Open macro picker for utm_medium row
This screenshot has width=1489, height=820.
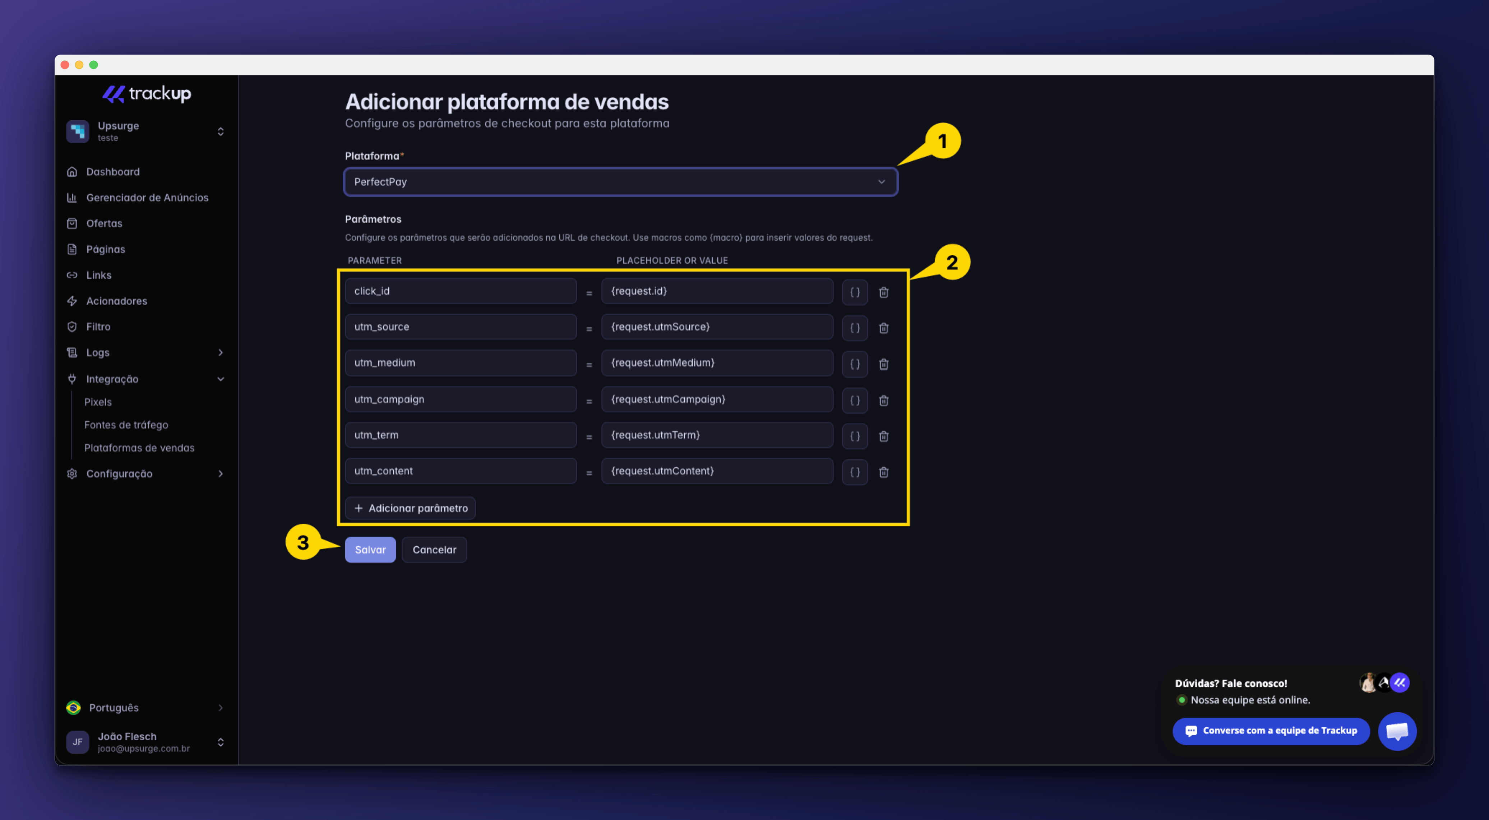(x=854, y=364)
